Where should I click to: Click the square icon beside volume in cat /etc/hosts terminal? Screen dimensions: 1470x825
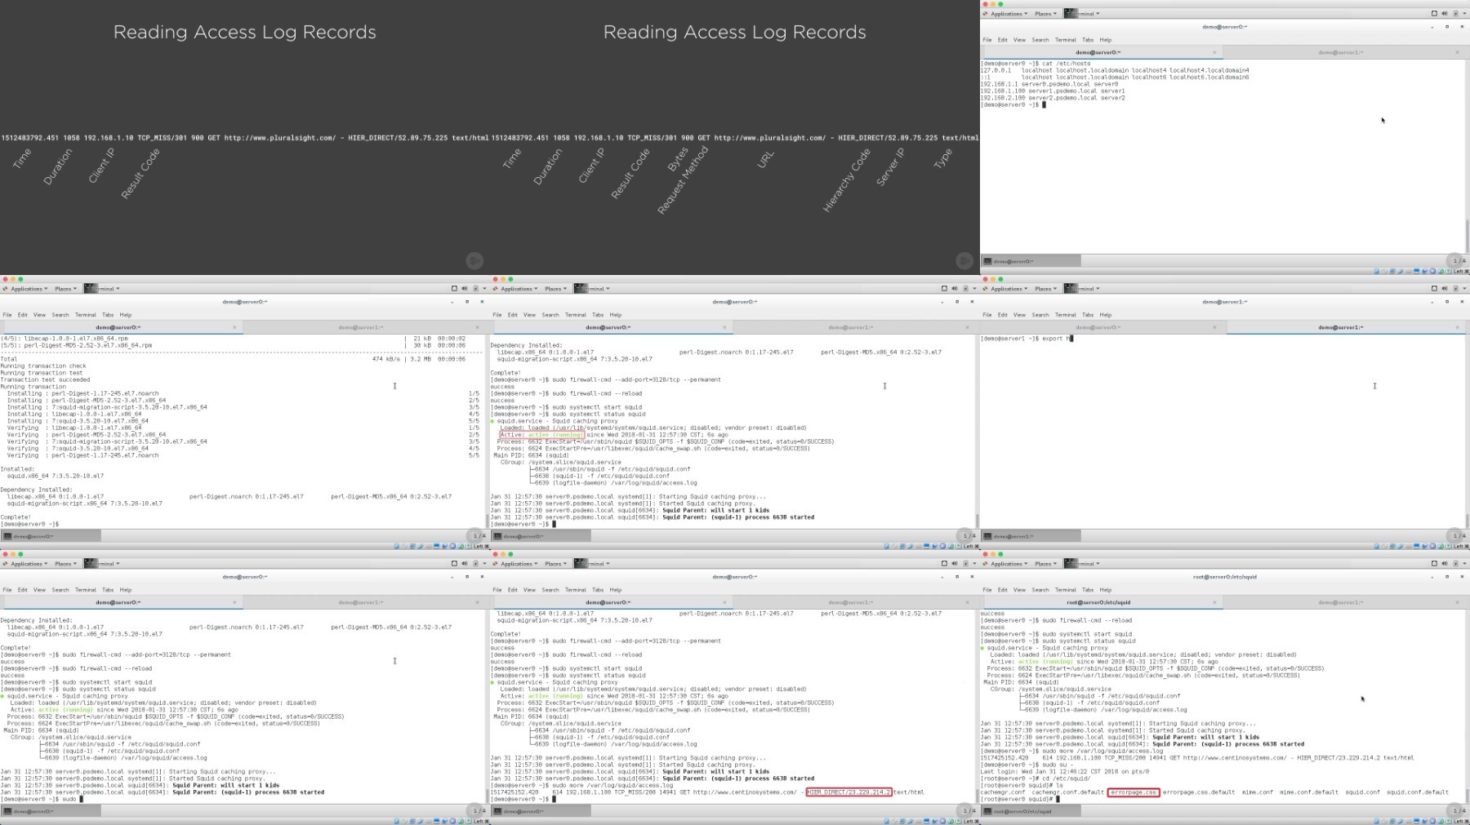(x=1434, y=14)
